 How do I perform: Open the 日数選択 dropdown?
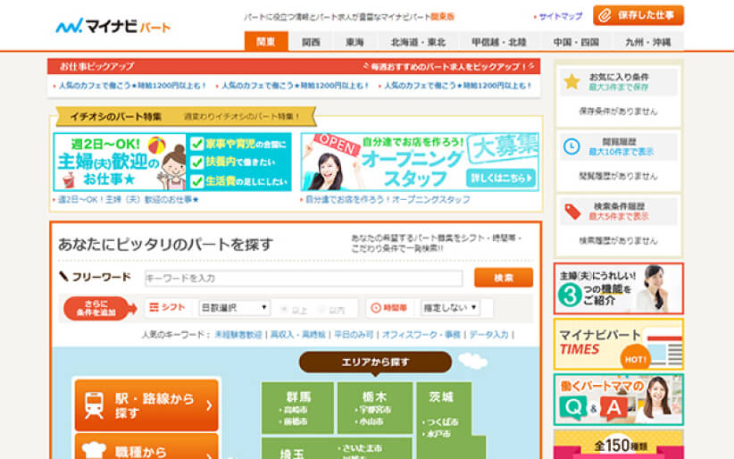coord(235,308)
